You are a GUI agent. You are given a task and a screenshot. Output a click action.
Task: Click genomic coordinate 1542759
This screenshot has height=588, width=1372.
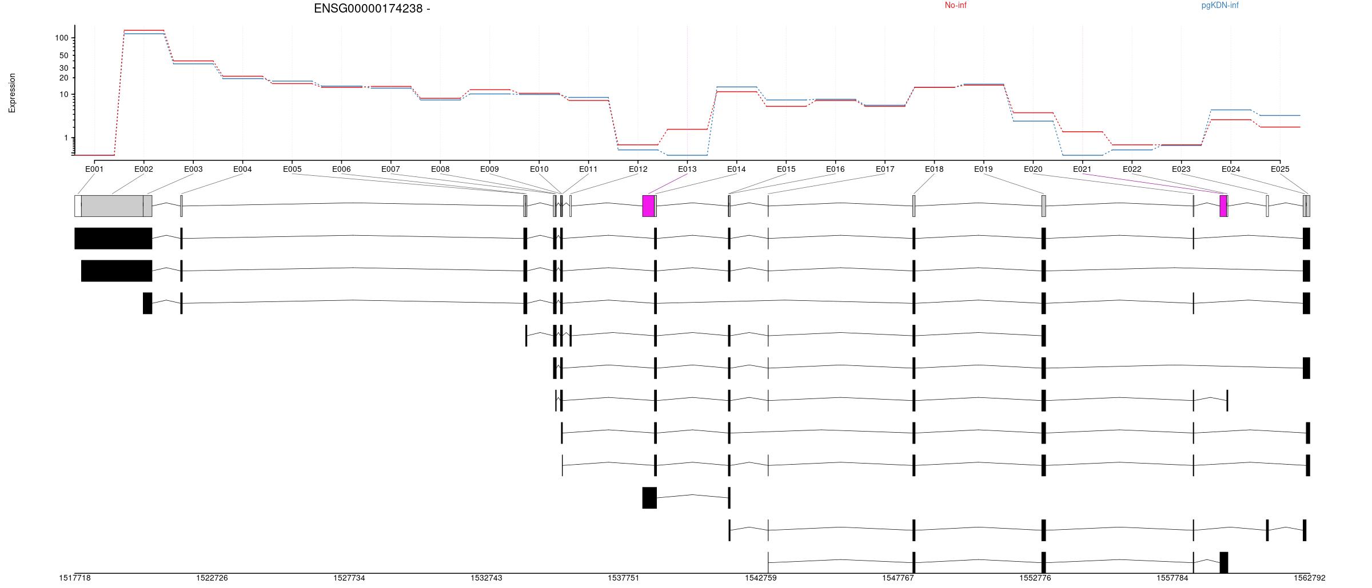pyautogui.click(x=761, y=578)
